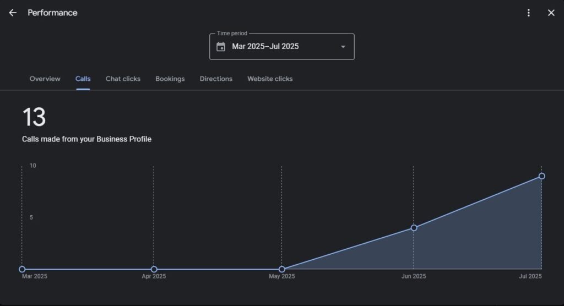564x306 pixels.
Task: View the Directions tab
Action: pos(216,79)
